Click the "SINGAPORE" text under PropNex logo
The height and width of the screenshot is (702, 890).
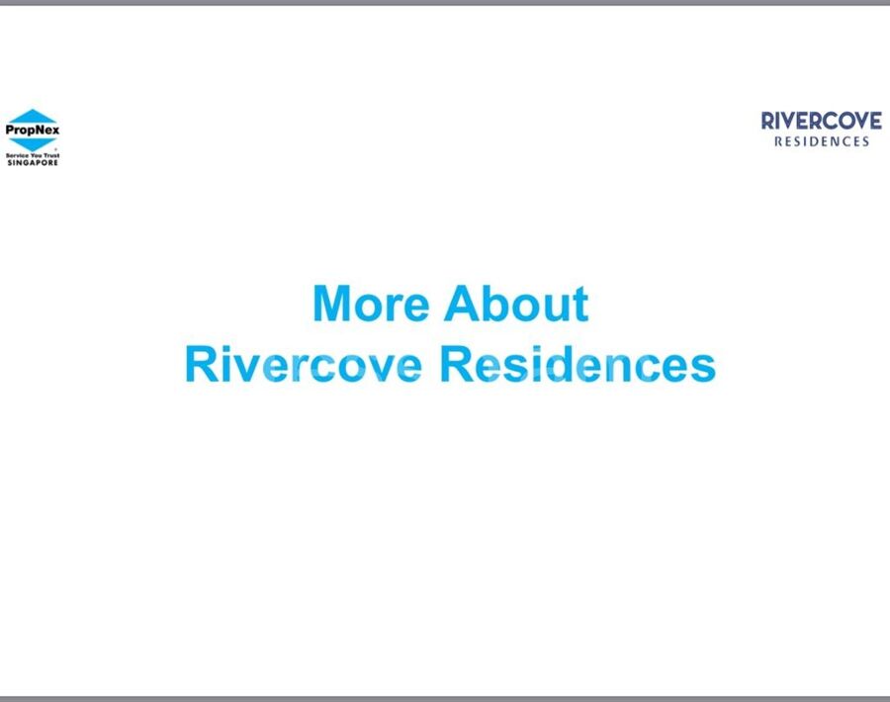[x=33, y=163]
